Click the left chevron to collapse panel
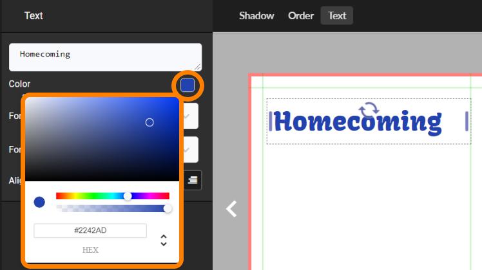Viewport: 482px width, 270px height. (x=231, y=208)
